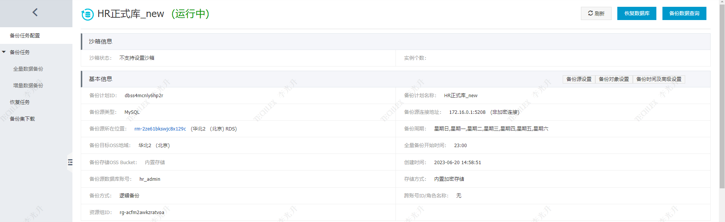Click the 基本信息 section title
The height and width of the screenshot is (222, 725).
[100, 79]
